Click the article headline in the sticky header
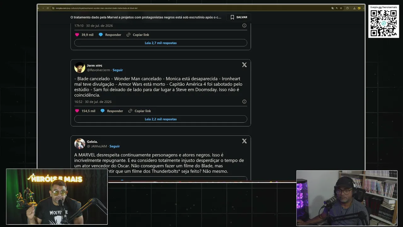Screen dimensions: 403x227 point(146,17)
